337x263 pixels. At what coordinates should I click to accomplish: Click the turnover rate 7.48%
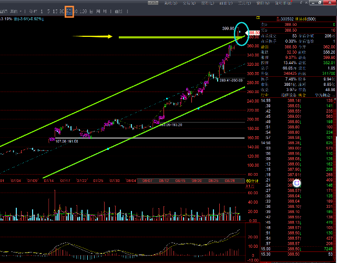[291, 79]
